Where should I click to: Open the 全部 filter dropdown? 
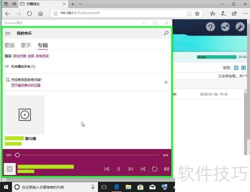tap(31, 56)
